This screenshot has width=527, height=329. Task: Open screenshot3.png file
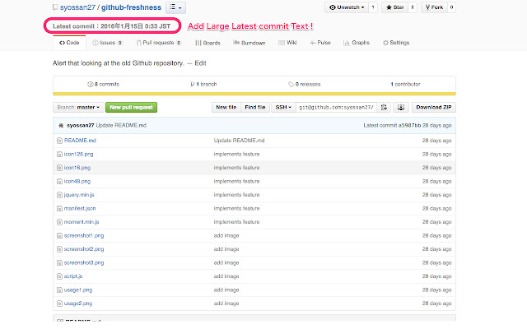point(84,263)
